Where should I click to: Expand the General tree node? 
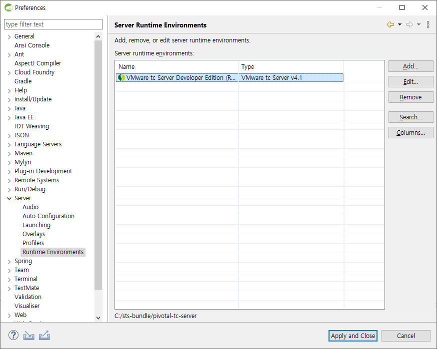9,37
